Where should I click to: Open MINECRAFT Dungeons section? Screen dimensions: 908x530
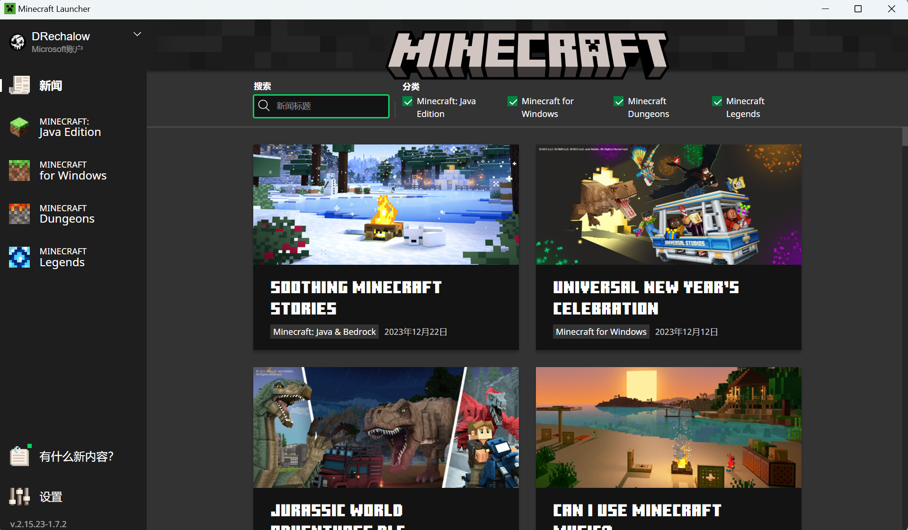[73, 214]
